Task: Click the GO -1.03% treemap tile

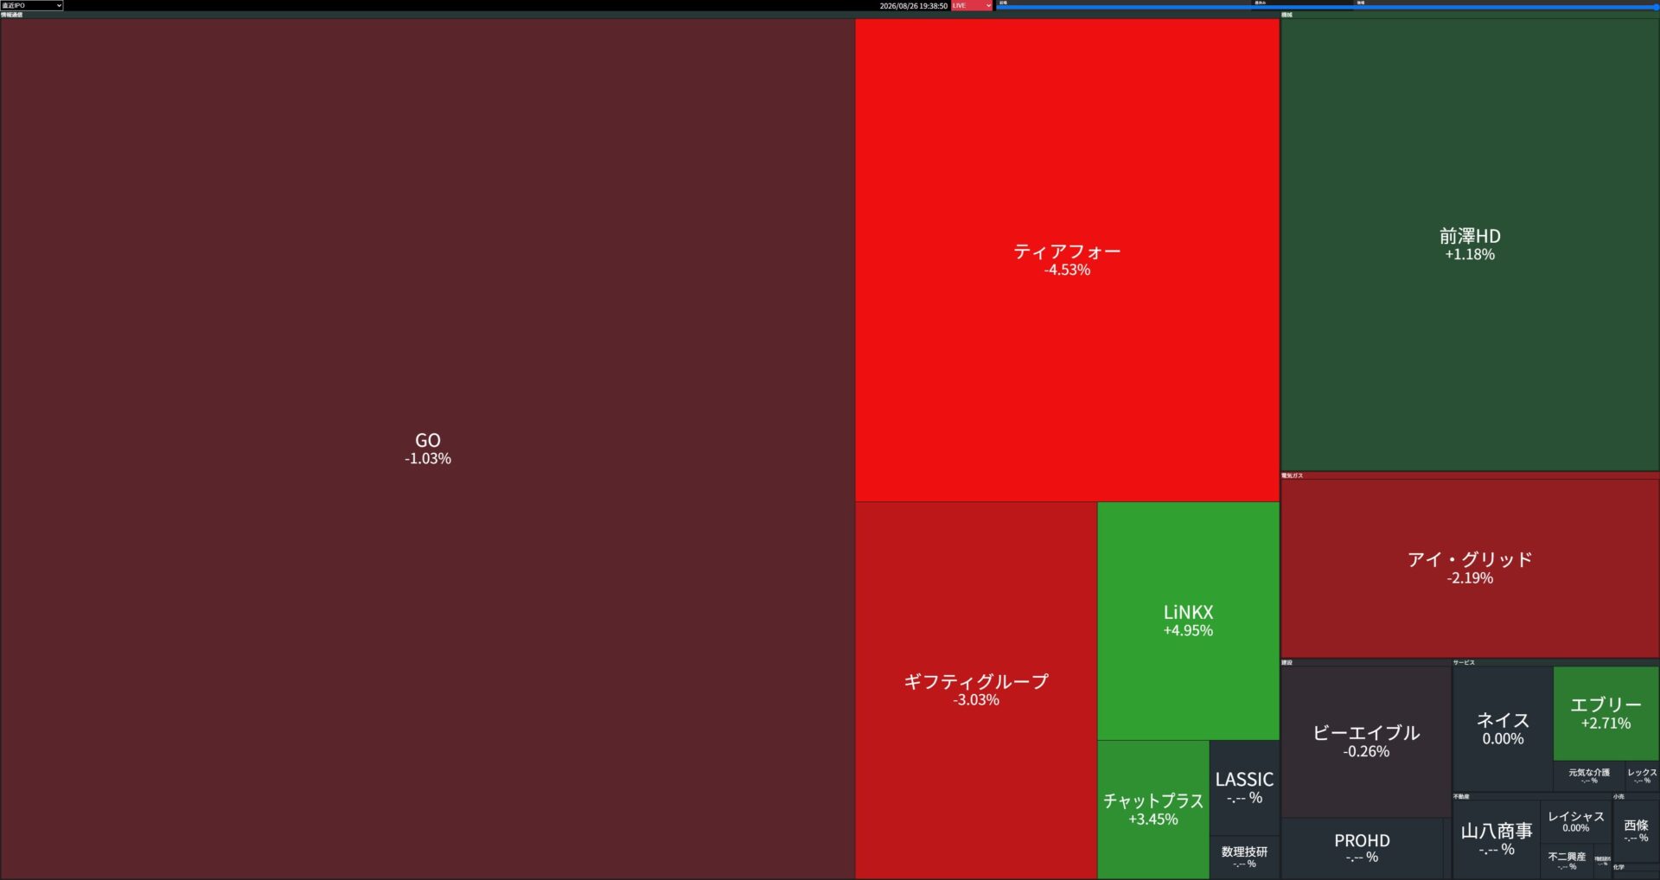Action: tap(428, 449)
